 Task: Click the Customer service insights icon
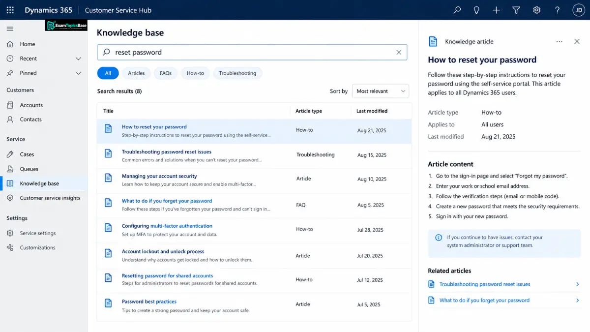click(x=10, y=198)
